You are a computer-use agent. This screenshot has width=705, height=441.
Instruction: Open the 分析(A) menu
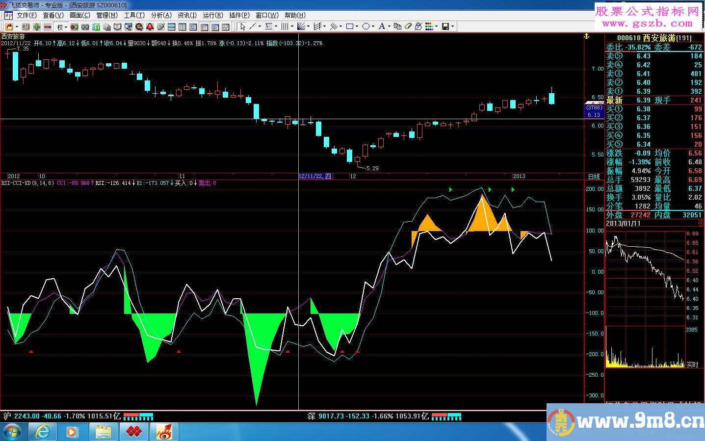click(x=161, y=15)
